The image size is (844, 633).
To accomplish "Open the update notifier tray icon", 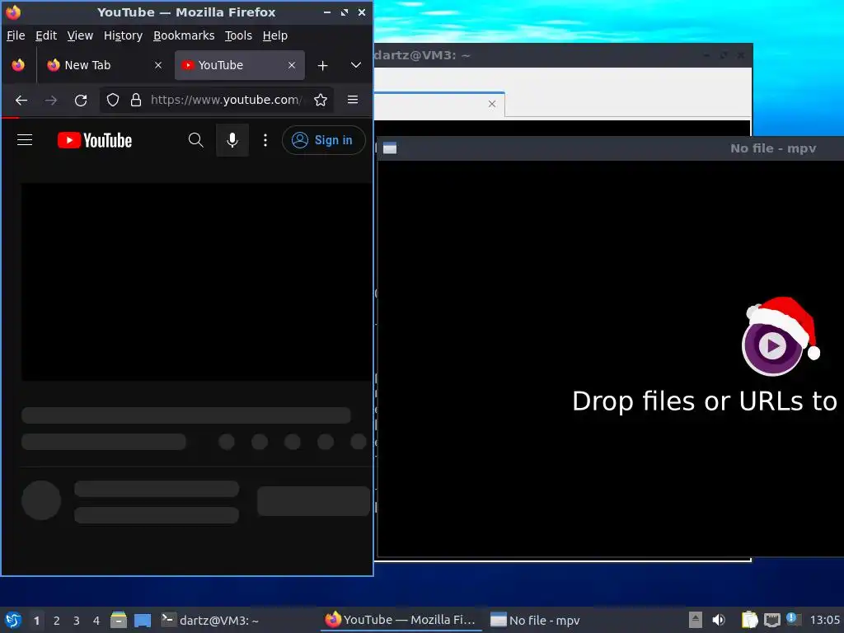I will point(794,619).
